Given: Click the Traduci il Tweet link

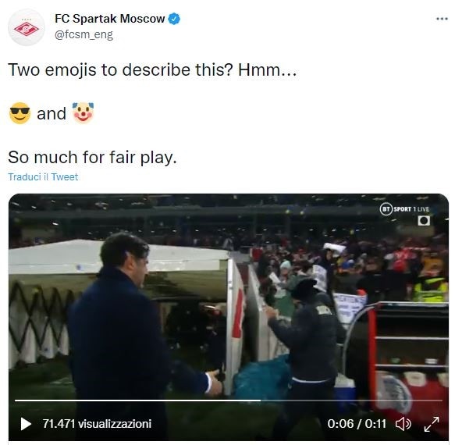Looking at the screenshot, I should pos(43,176).
